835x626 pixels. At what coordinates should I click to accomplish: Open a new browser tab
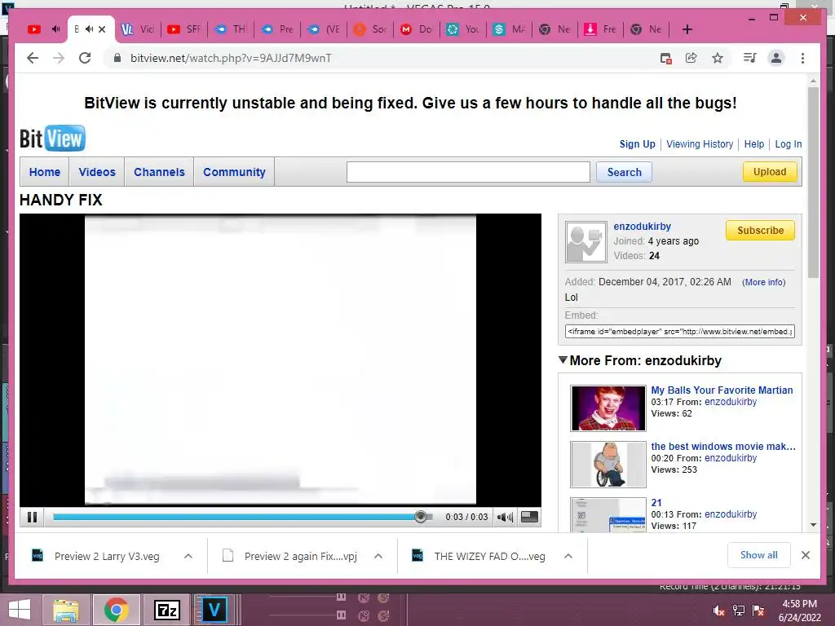pos(687,29)
